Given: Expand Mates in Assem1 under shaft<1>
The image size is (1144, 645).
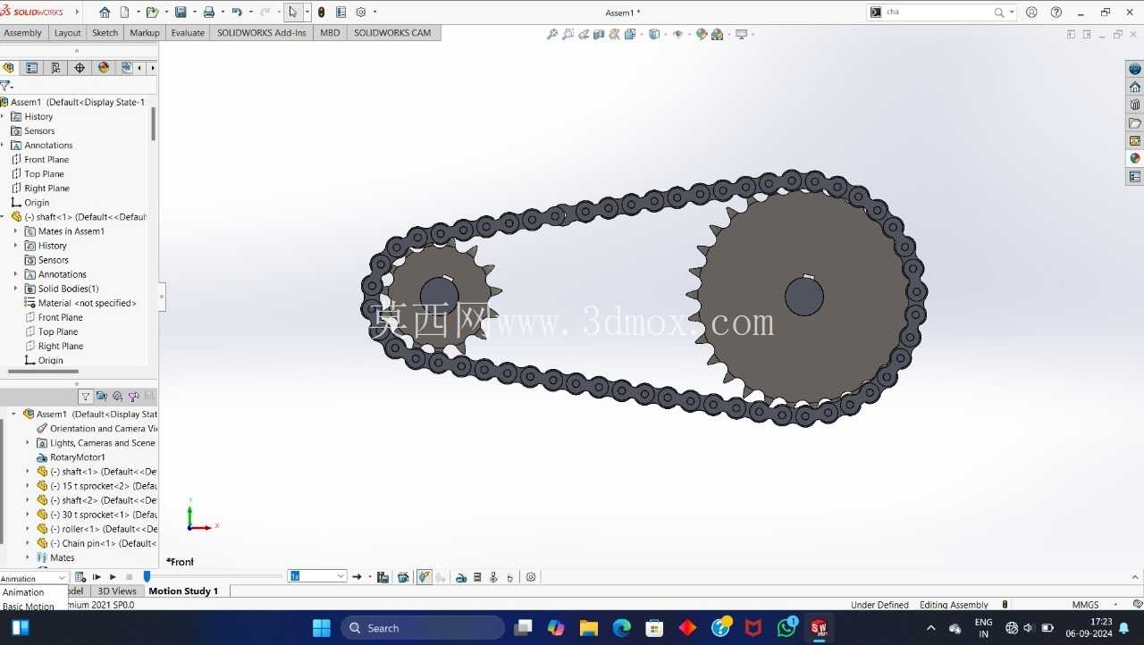Looking at the screenshot, I should pyautogui.click(x=15, y=230).
